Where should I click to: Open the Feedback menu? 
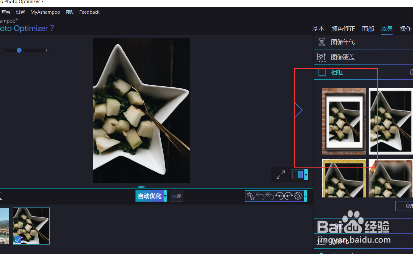89,12
